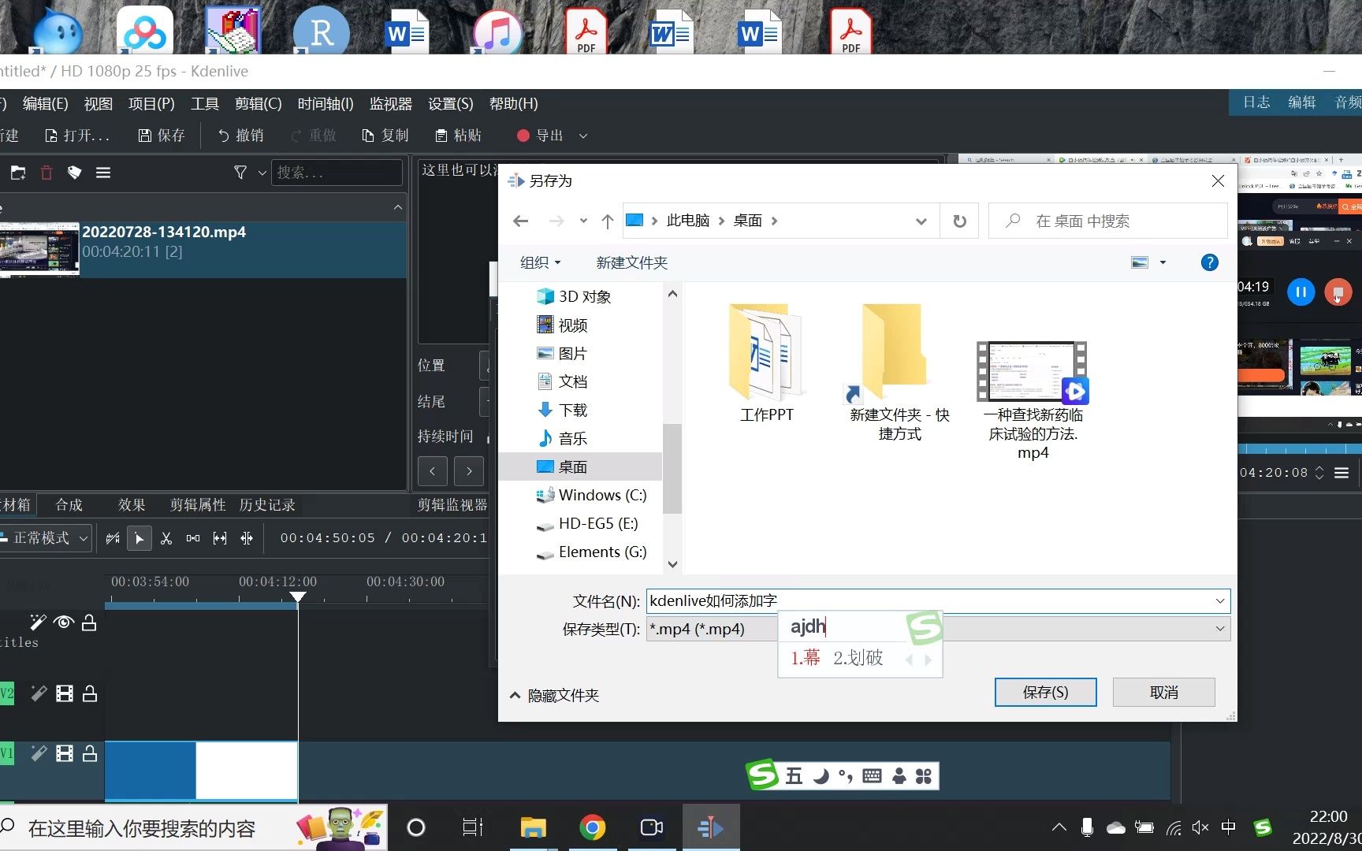1362x851 pixels.
Task: Click the 粘贴 (paste) toolbar icon
Action: [457, 135]
